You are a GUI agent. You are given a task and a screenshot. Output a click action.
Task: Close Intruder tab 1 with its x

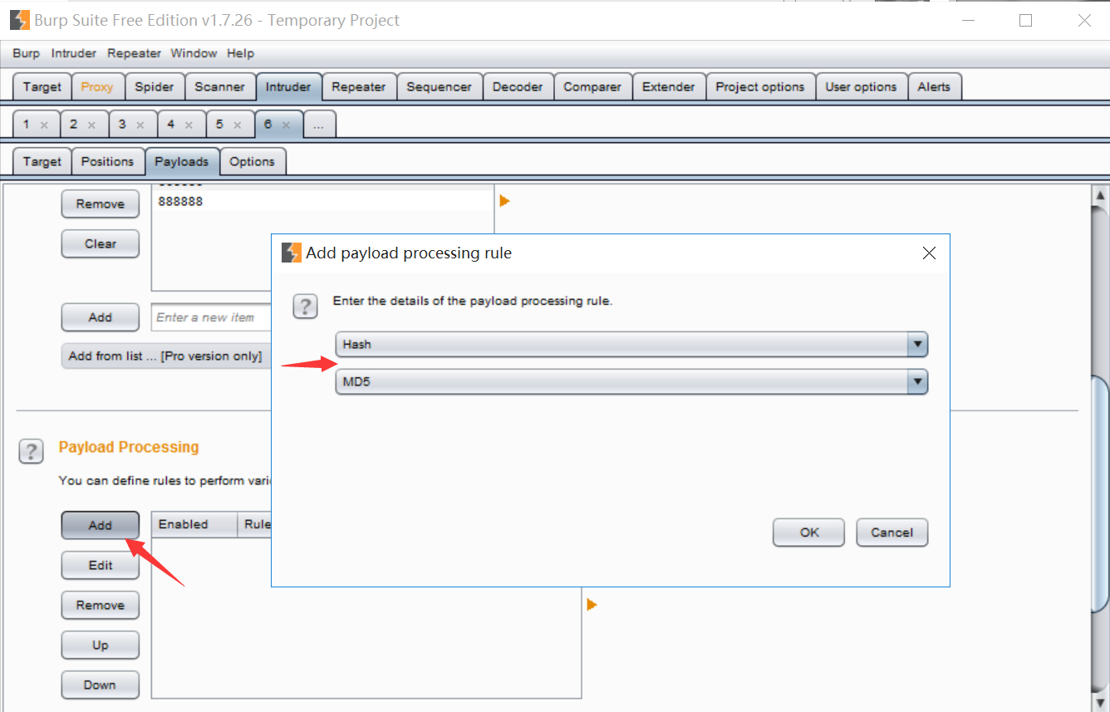pyautogui.click(x=44, y=125)
